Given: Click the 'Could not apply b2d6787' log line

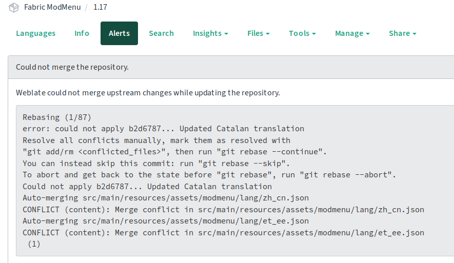Looking at the screenshot, I should [147, 187].
